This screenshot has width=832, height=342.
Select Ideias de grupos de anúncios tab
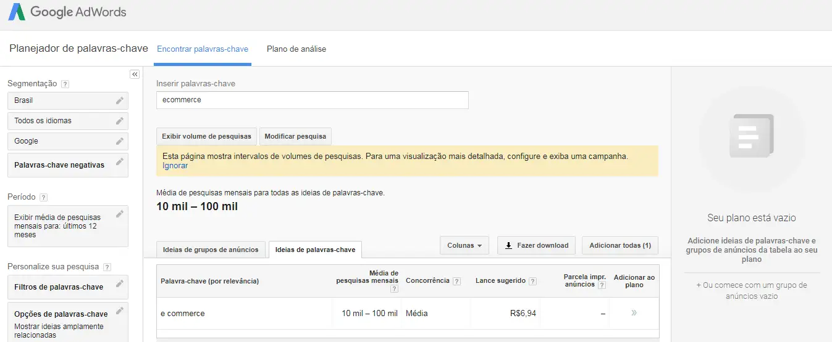(x=211, y=250)
